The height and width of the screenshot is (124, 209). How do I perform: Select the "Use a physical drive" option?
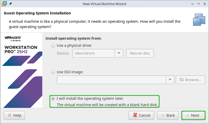(53, 46)
